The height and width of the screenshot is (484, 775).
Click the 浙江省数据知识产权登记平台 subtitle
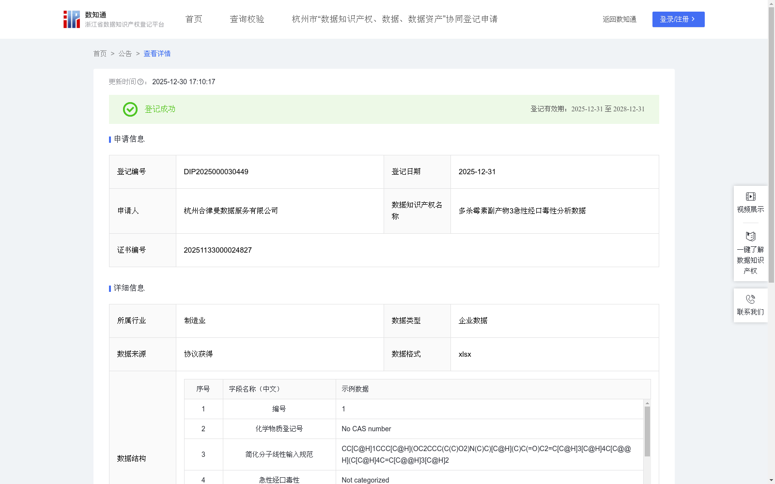[x=124, y=25]
